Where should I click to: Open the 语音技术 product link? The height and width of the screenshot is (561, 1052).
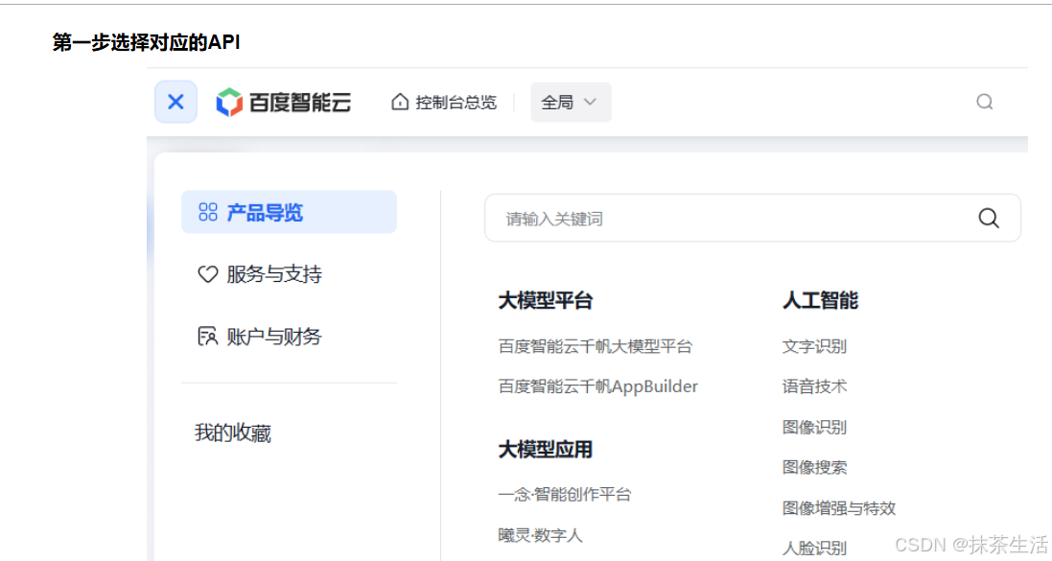coord(814,386)
